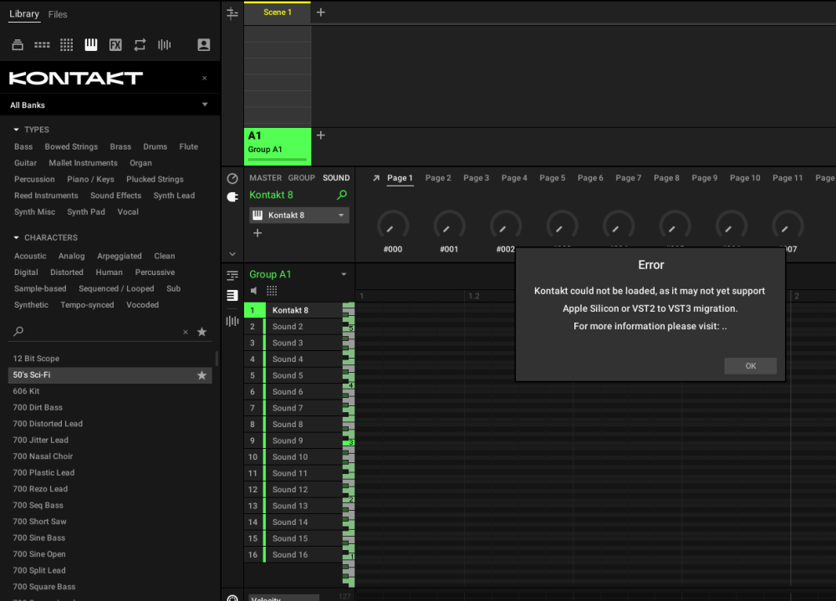This screenshot has height=601, width=836.
Task: Show user content icon
Action: pos(204,45)
